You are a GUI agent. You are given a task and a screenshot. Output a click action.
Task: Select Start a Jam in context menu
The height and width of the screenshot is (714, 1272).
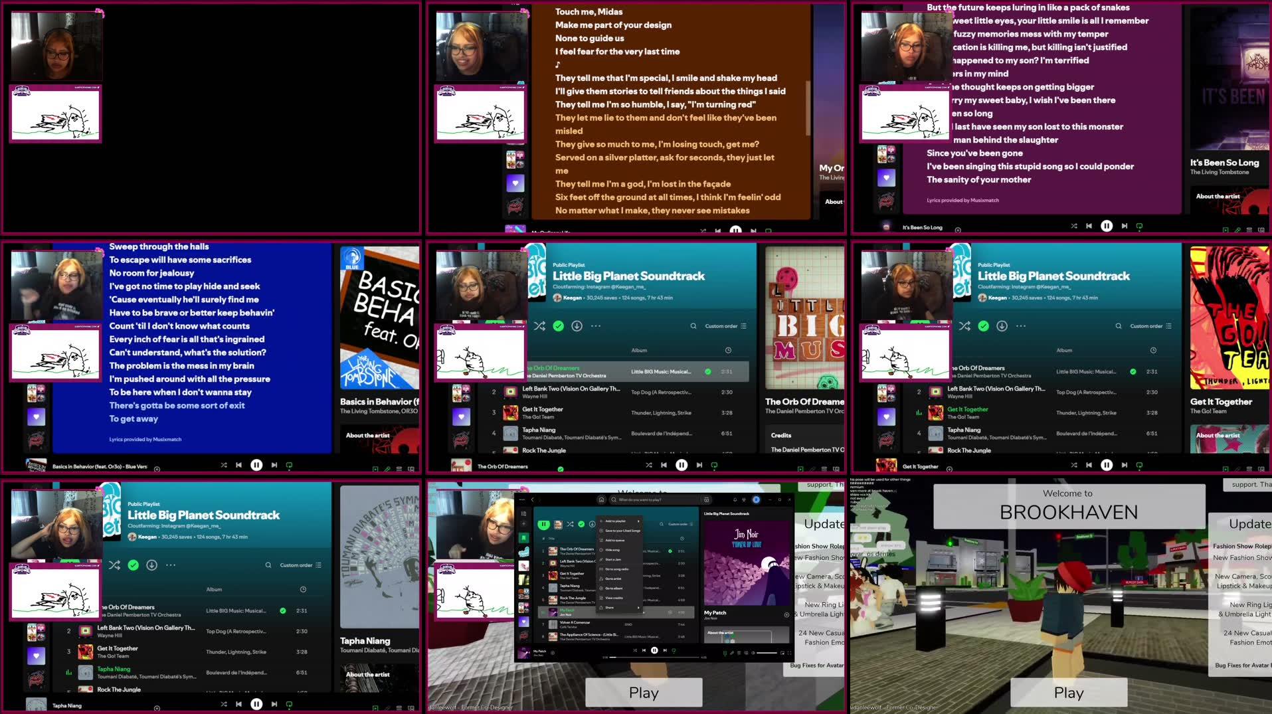(620, 559)
